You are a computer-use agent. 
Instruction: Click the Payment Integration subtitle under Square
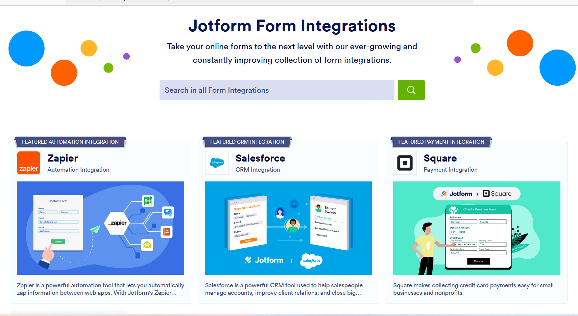[451, 170]
